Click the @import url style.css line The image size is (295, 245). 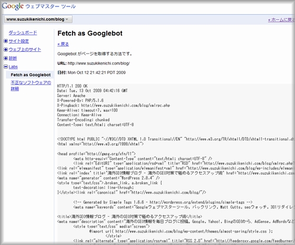[x=181, y=231]
